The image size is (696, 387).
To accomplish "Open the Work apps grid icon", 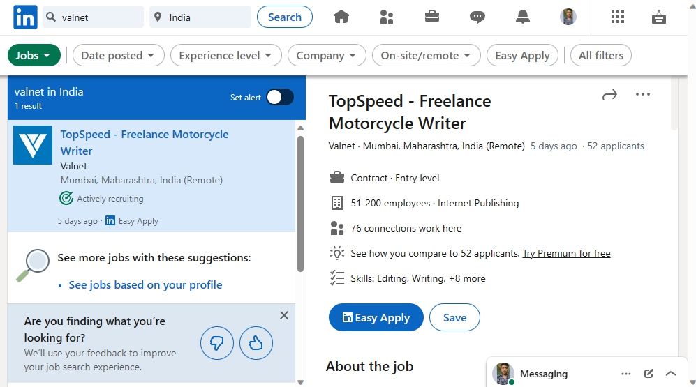I will (618, 17).
